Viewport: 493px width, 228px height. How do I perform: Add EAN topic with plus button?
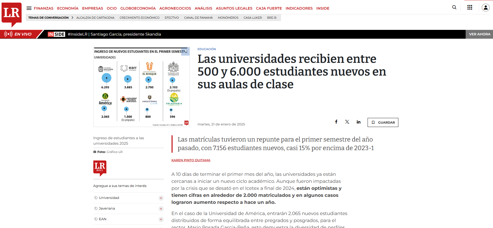[x=161, y=219]
